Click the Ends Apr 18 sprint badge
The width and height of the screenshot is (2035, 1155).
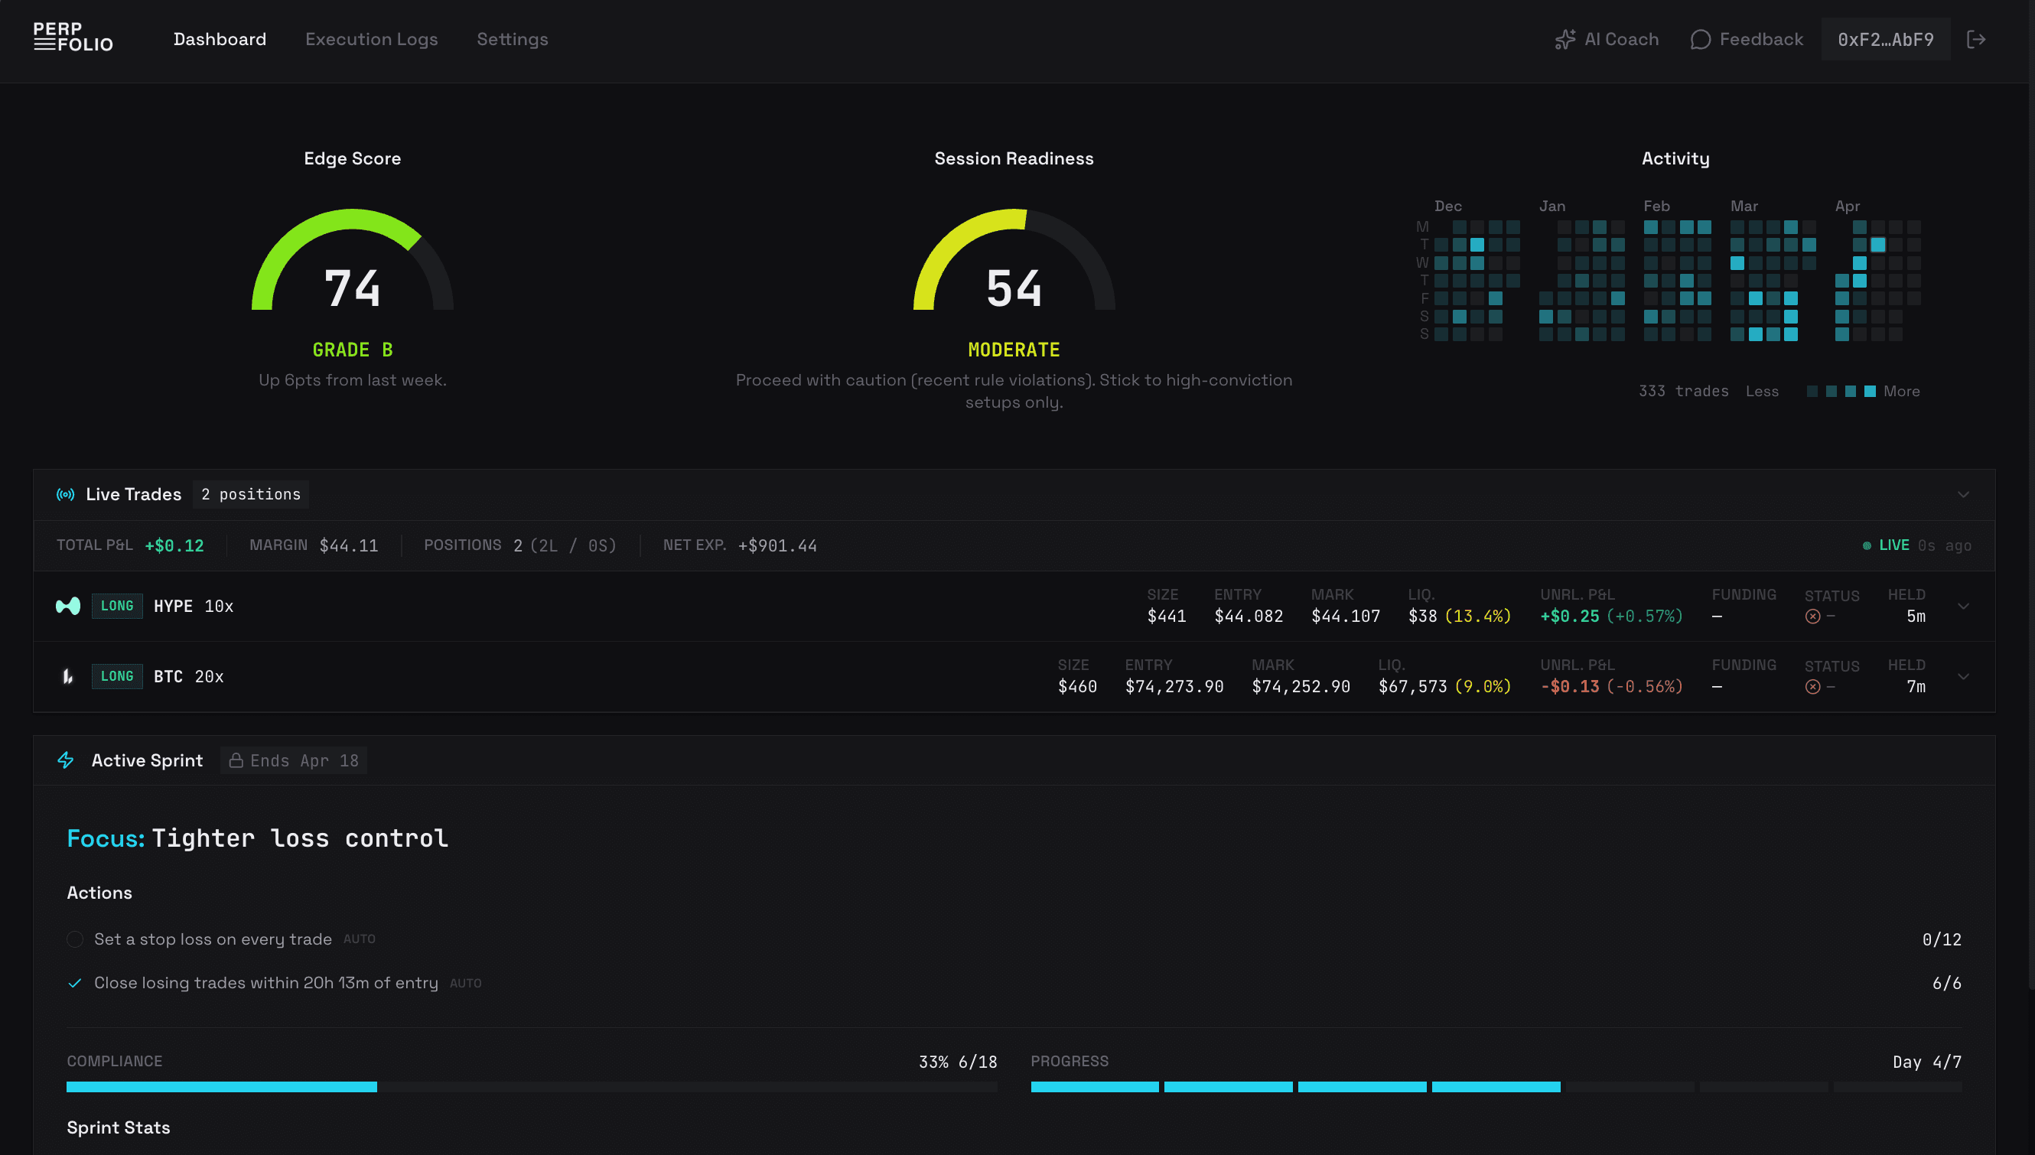pyautogui.click(x=295, y=760)
